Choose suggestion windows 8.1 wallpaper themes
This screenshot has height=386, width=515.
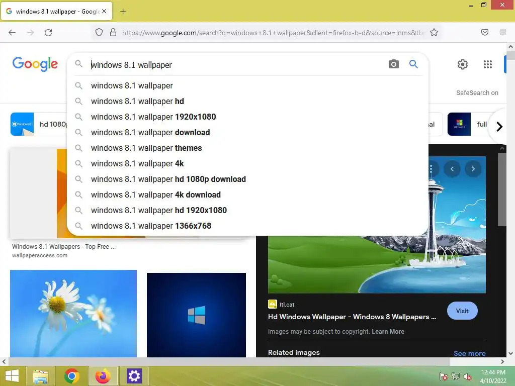coord(248,148)
